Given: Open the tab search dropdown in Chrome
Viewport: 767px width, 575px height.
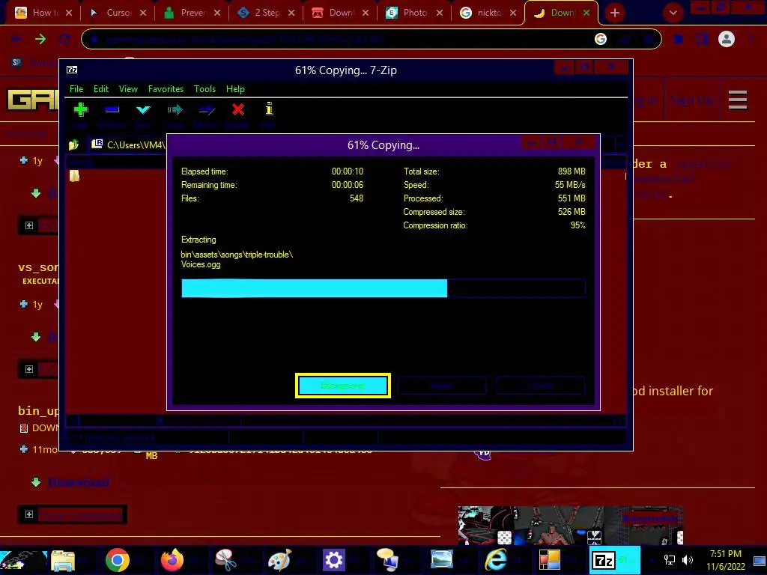Looking at the screenshot, I should click(673, 13).
